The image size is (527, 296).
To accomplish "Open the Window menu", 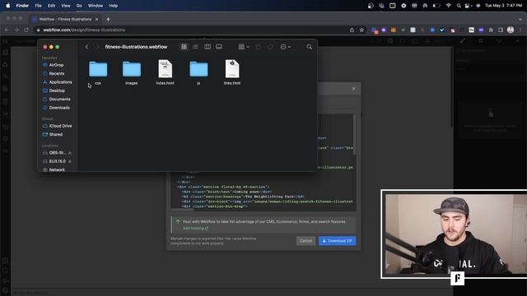I will [96, 6].
